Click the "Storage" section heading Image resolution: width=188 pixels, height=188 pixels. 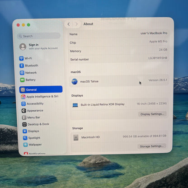(x=77, y=128)
